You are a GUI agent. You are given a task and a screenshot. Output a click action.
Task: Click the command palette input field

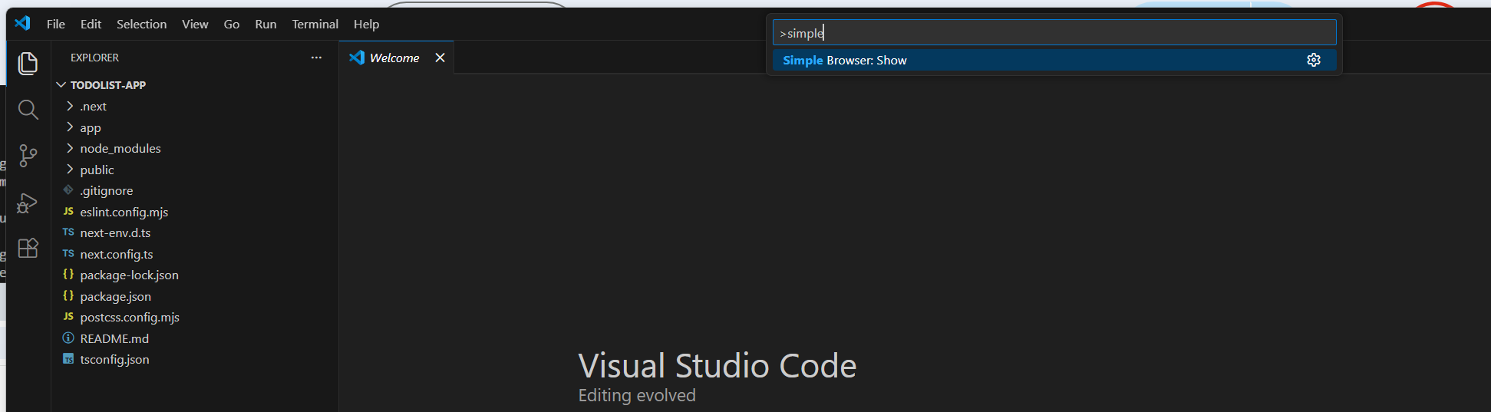pyautogui.click(x=1054, y=32)
